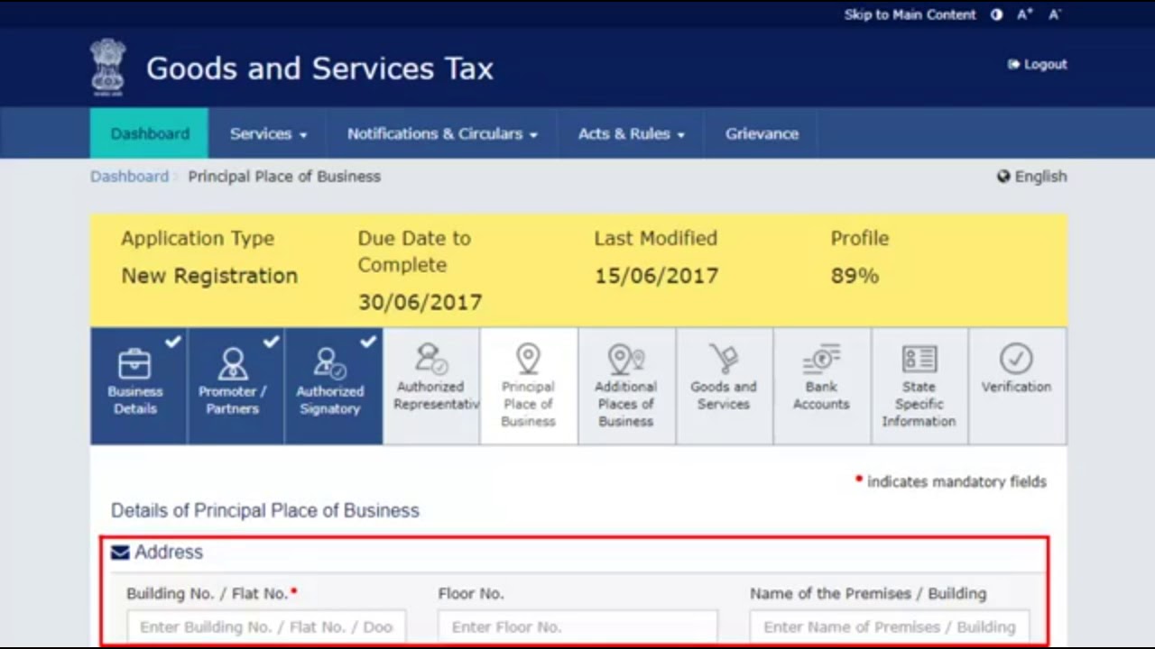Screen dimensions: 1155x649
Task: Click the last modified 15/06/2017 value
Action: [x=656, y=276]
